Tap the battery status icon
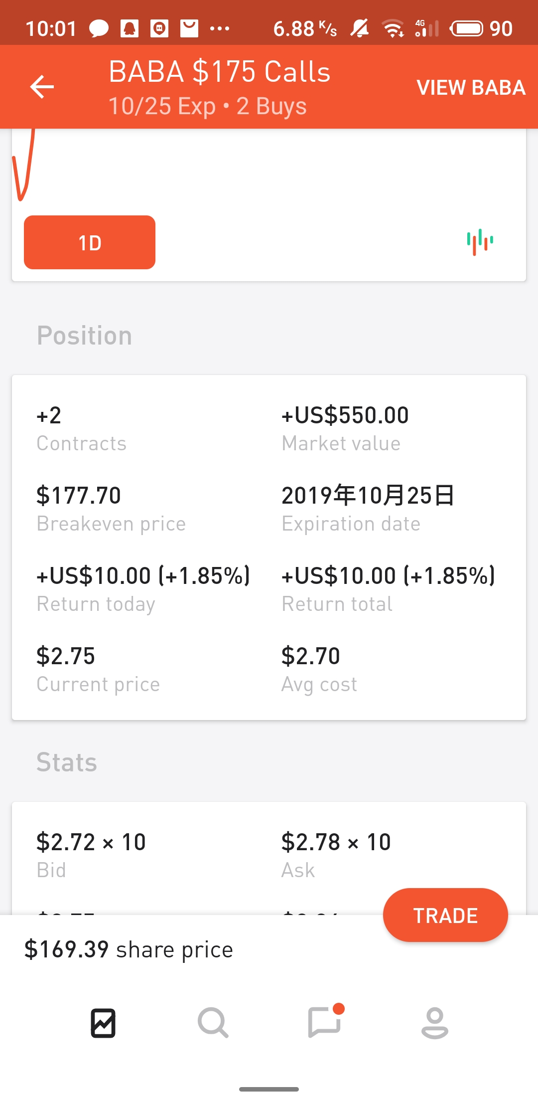This screenshot has width=538, height=1113. pos(467,28)
